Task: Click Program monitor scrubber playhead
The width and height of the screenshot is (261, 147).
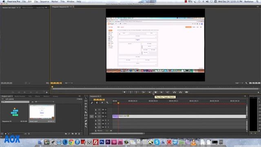Action: tap(52, 87)
